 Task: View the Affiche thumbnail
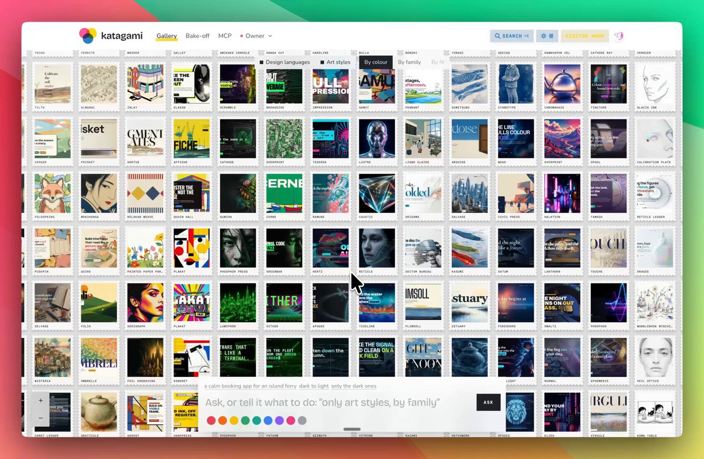point(192,139)
